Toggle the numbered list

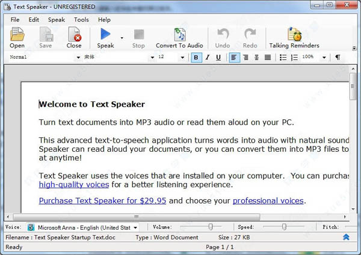coord(294,58)
